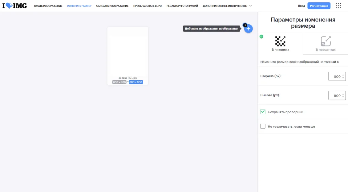Click the gray 800 x 900 original size badge
This screenshot has height=192, width=348.
click(119, 82)
